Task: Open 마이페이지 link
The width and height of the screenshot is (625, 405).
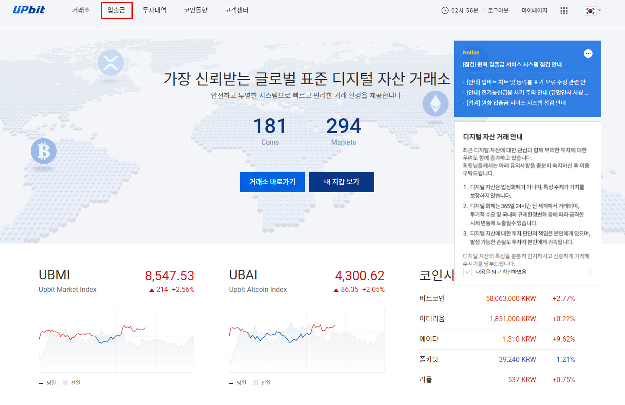Action: pos(534,10)
